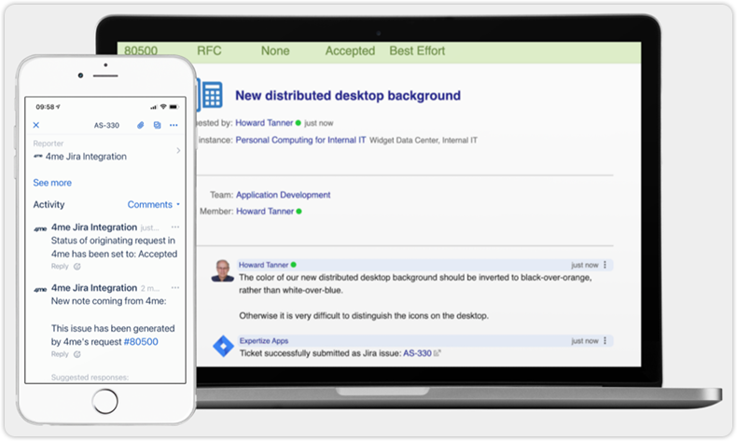The height and width of the screenshot is (441, 737).
Task: Click the external link icon after AS-330
Action: pyautogui.click(x=437, y=353)
